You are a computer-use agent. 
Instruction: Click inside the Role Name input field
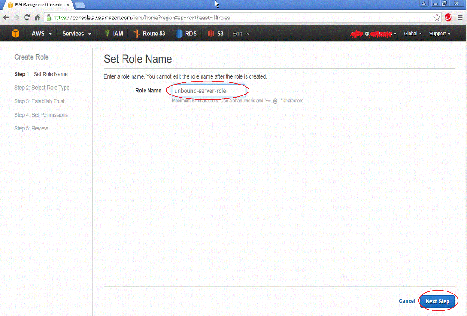point(208,90)
